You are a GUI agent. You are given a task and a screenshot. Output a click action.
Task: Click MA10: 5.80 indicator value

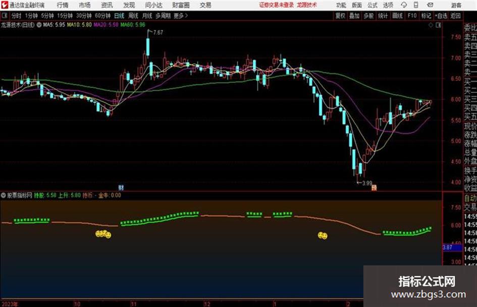[x=79, y=25]
